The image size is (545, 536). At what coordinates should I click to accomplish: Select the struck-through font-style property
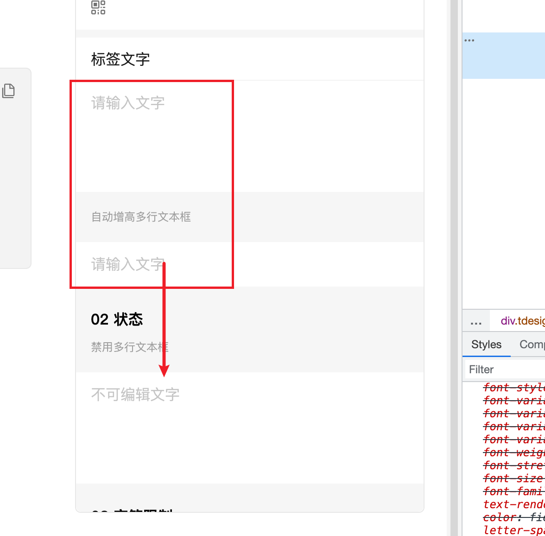coord(513,387)
